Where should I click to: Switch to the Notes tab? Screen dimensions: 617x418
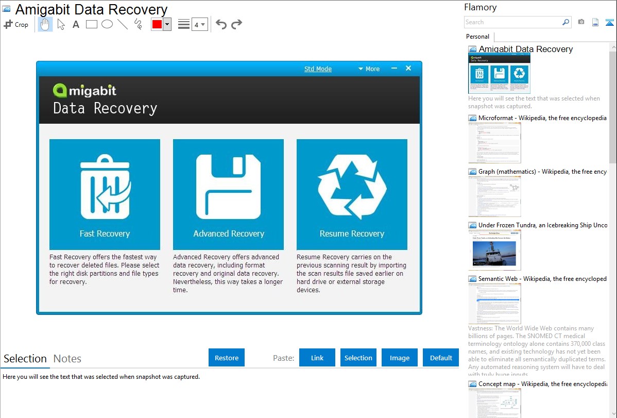tap(67, 359)
